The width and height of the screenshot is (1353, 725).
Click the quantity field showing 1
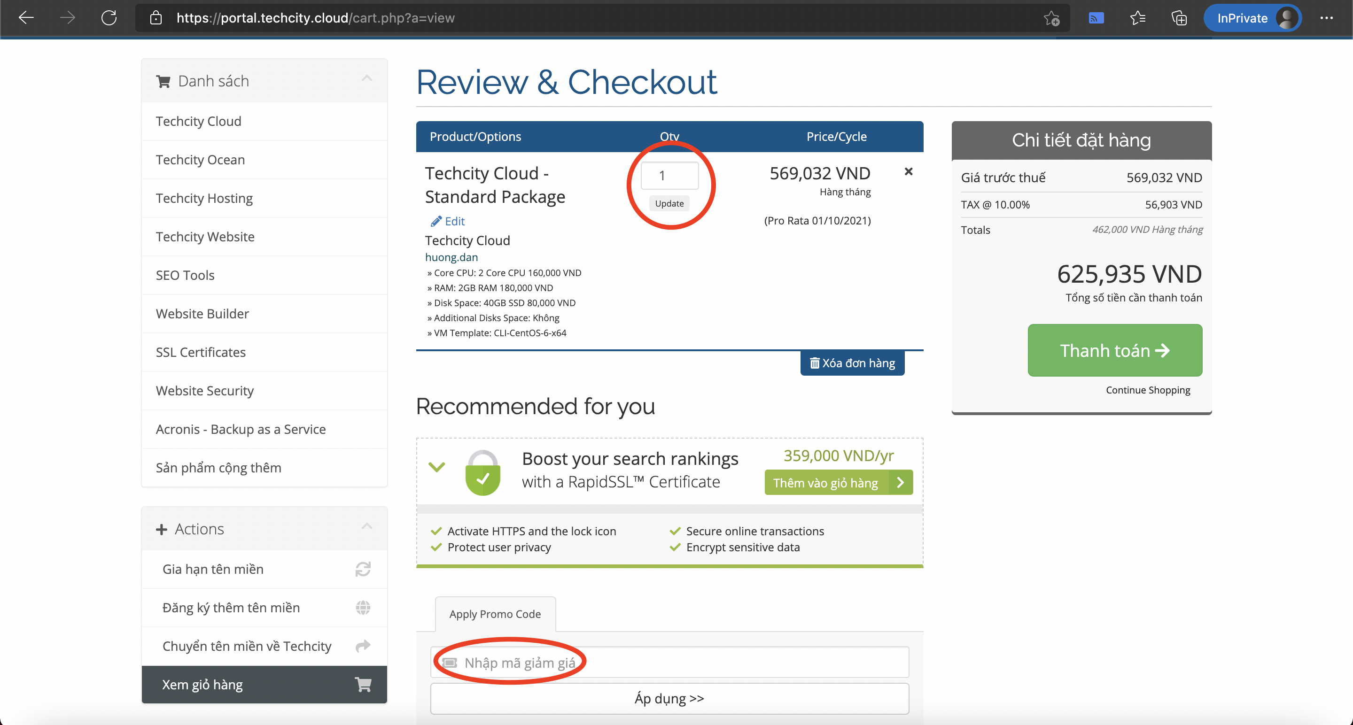pyautogui.click(x=669, y=175)
